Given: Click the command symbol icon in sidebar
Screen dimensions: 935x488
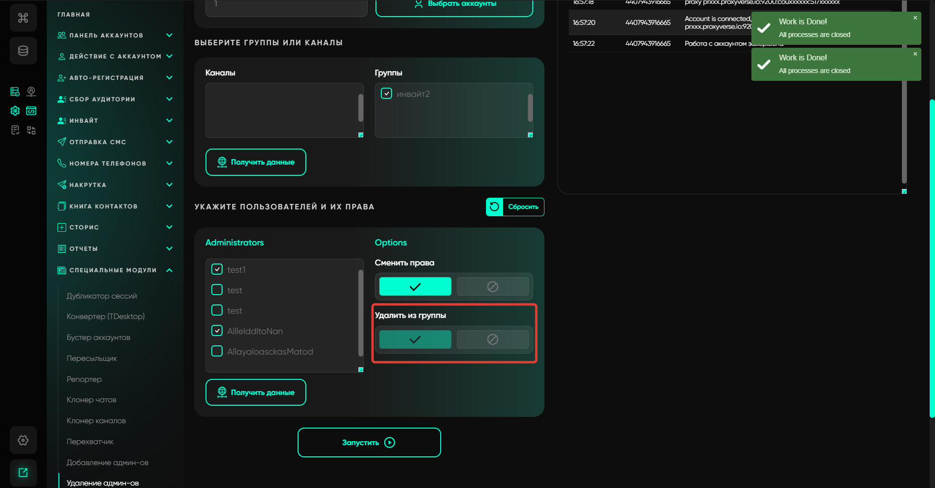Looking at the screenshot, I should [x=23, y=18].
